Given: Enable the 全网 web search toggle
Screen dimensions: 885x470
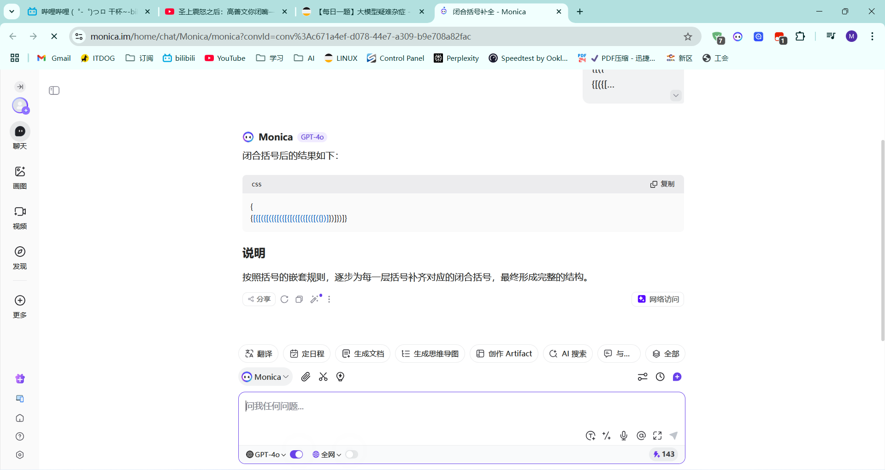Looking at the screenshot, I should 352,454.
